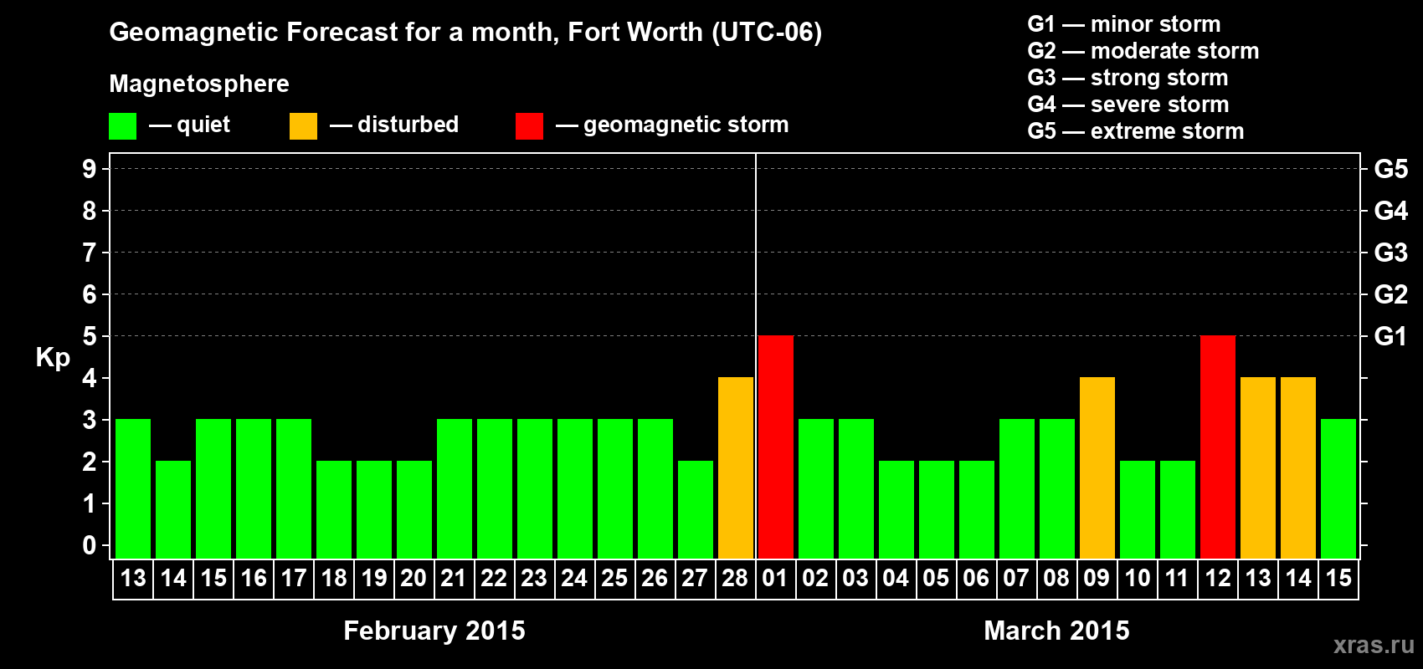Select the red storm bar for March 12

1218,447
